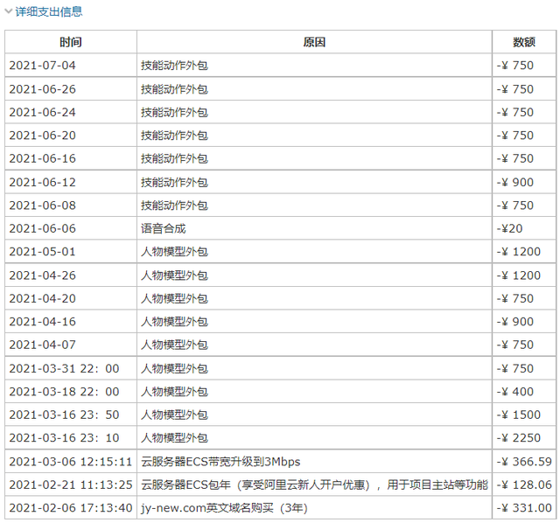Screen dimensions: 560x523
Task: Collapse the 详细支出信息 section chevron
Action: (x=8, y=11)
